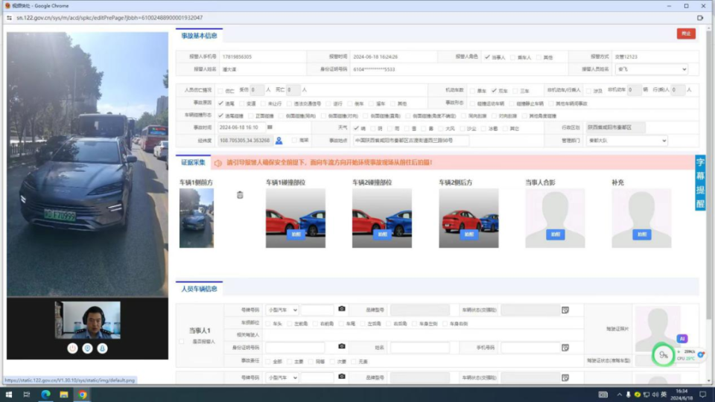The image size is (715, 402).
Task: Click the first round icon under the video
Action: coord(73,348)
